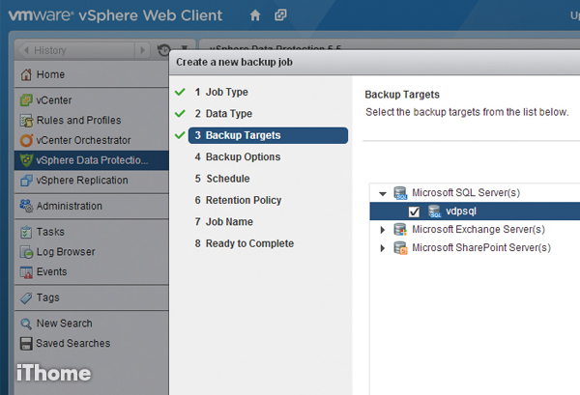Image resolution: width=580 pixels, height=395 pixels.
Task: Click the Tags icon in sidebar
Action: click(27, 298)
